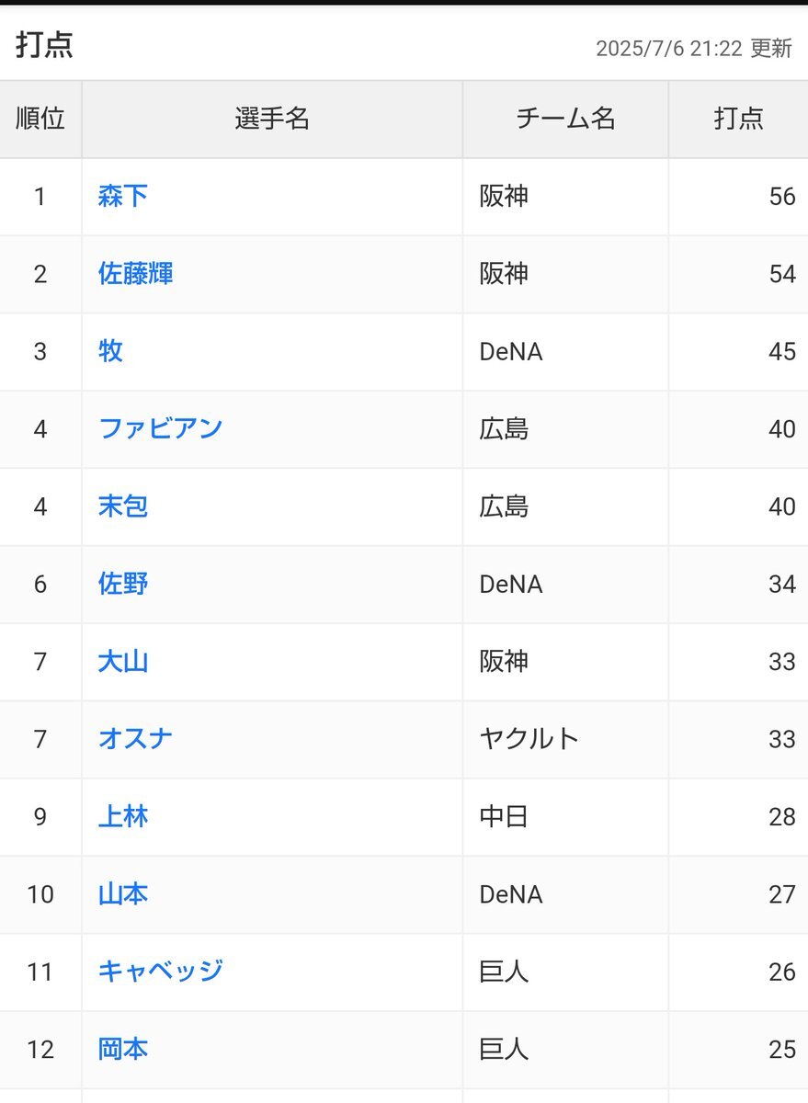Click the 打点 section title
The width and height of the screenshot is (808, 1103).
(44, 45)
